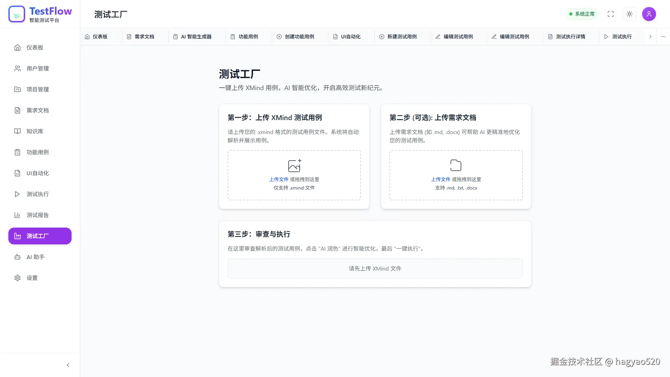Navigate to 功能用例 in the sidebar

[37, 152]
